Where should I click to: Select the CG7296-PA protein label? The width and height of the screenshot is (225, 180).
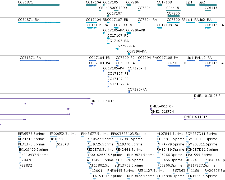tap(137, 89)
